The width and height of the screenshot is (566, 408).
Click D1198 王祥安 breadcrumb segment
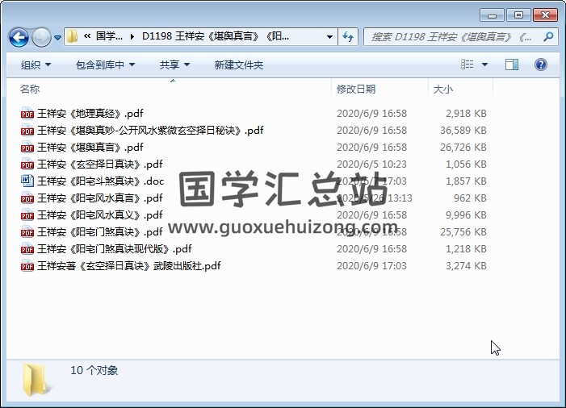point(216,36)
